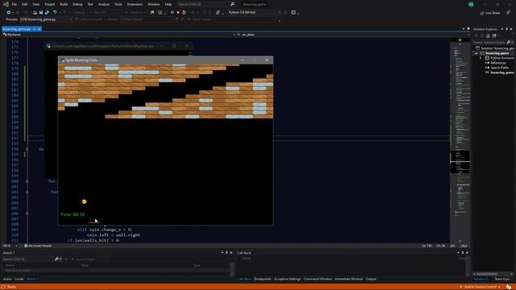Open the Tools menu
The height and width of the screenshot is (290, 516).
pos(119,4)
